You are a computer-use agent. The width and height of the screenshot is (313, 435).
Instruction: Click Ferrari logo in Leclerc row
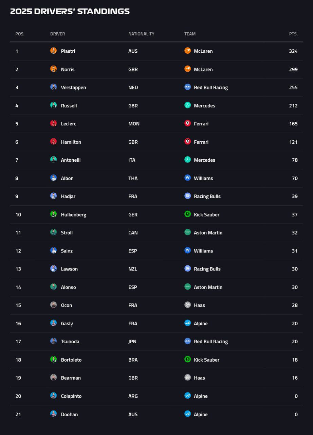(x=187, y=123)
